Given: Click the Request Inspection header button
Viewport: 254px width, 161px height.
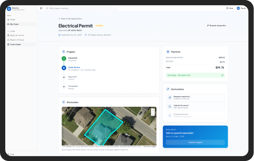Looking at the screenshot, I should 216,25.
